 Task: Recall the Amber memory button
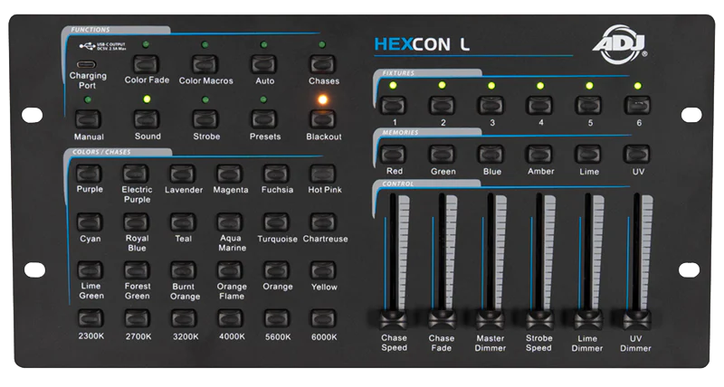[x=539, y=155]
